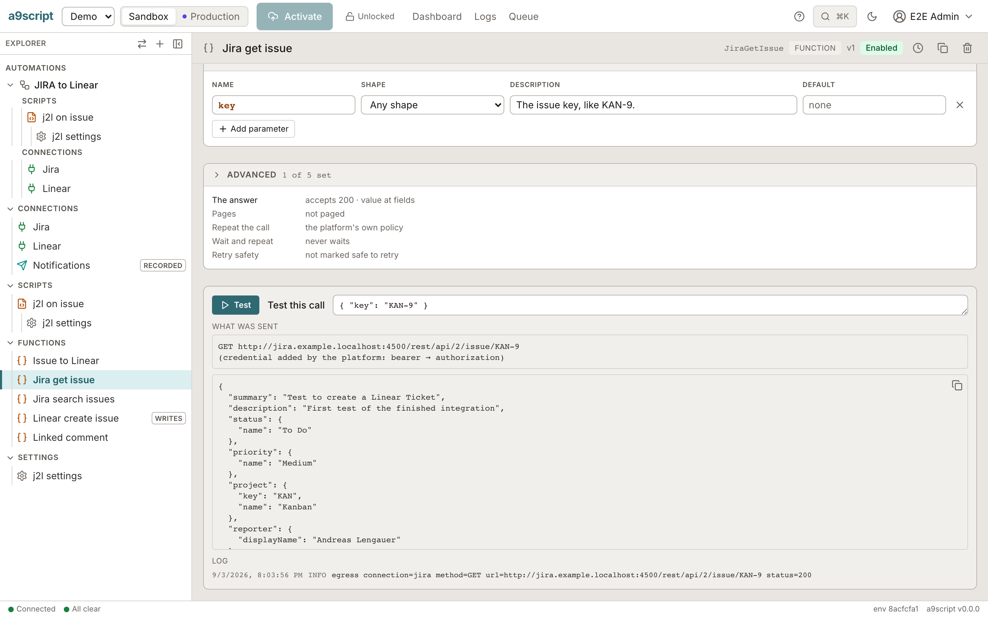Select Jira connection under JIRA to Linear

click(x=51, y=169)
